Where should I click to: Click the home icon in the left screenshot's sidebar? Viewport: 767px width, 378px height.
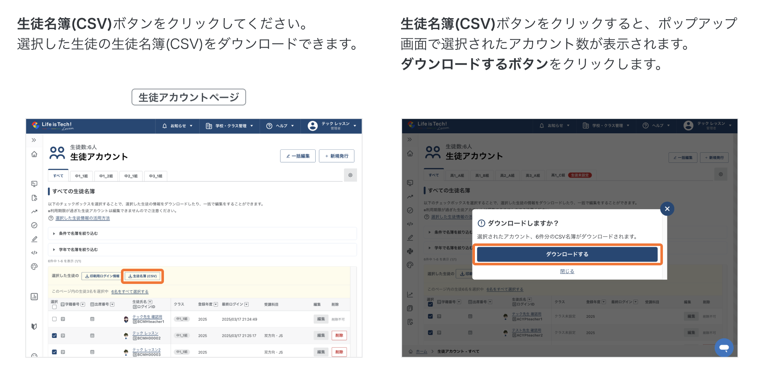[x=34, y=154]
